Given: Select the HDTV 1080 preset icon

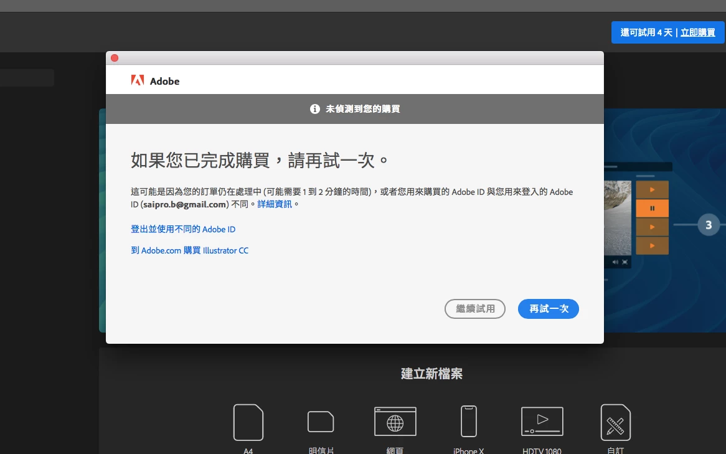Looking at the screenshot, I should point(542,421).
